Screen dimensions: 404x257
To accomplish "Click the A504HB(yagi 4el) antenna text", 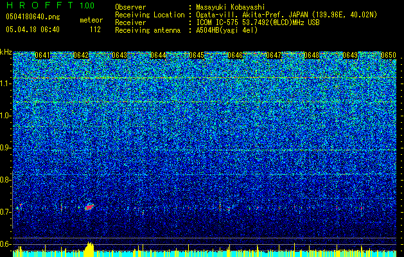I will [227, 30].
